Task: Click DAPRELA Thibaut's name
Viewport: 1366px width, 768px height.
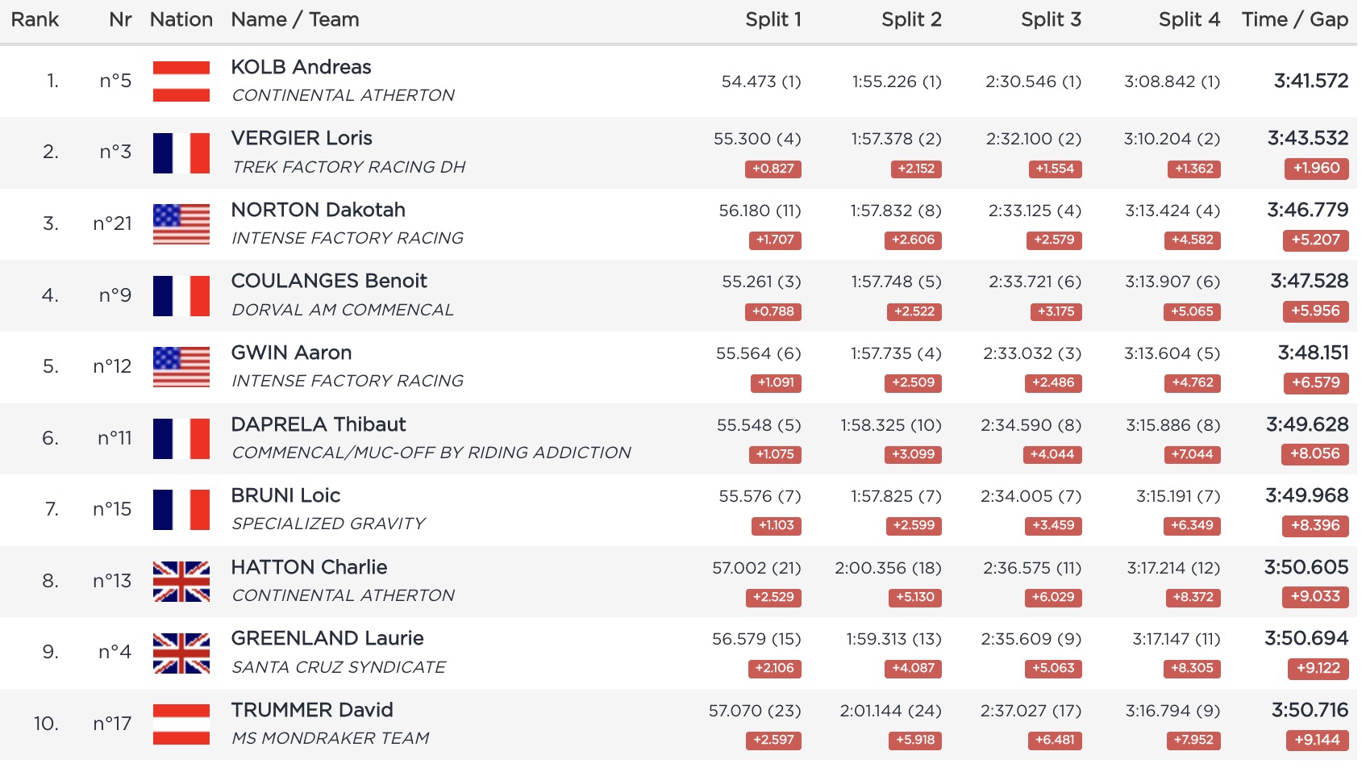Action: (319, 424)
